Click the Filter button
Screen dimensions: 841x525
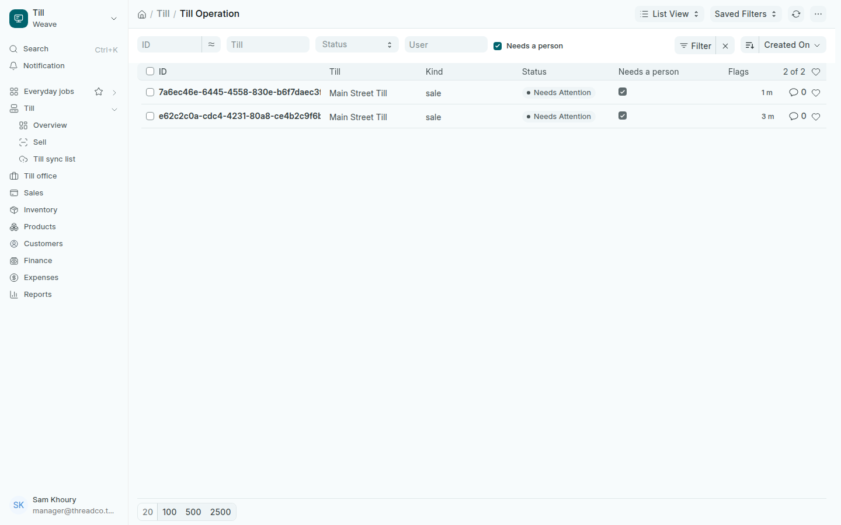coord(695,45)
